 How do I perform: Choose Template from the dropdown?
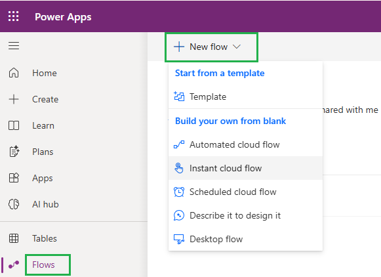pos(245,96)
